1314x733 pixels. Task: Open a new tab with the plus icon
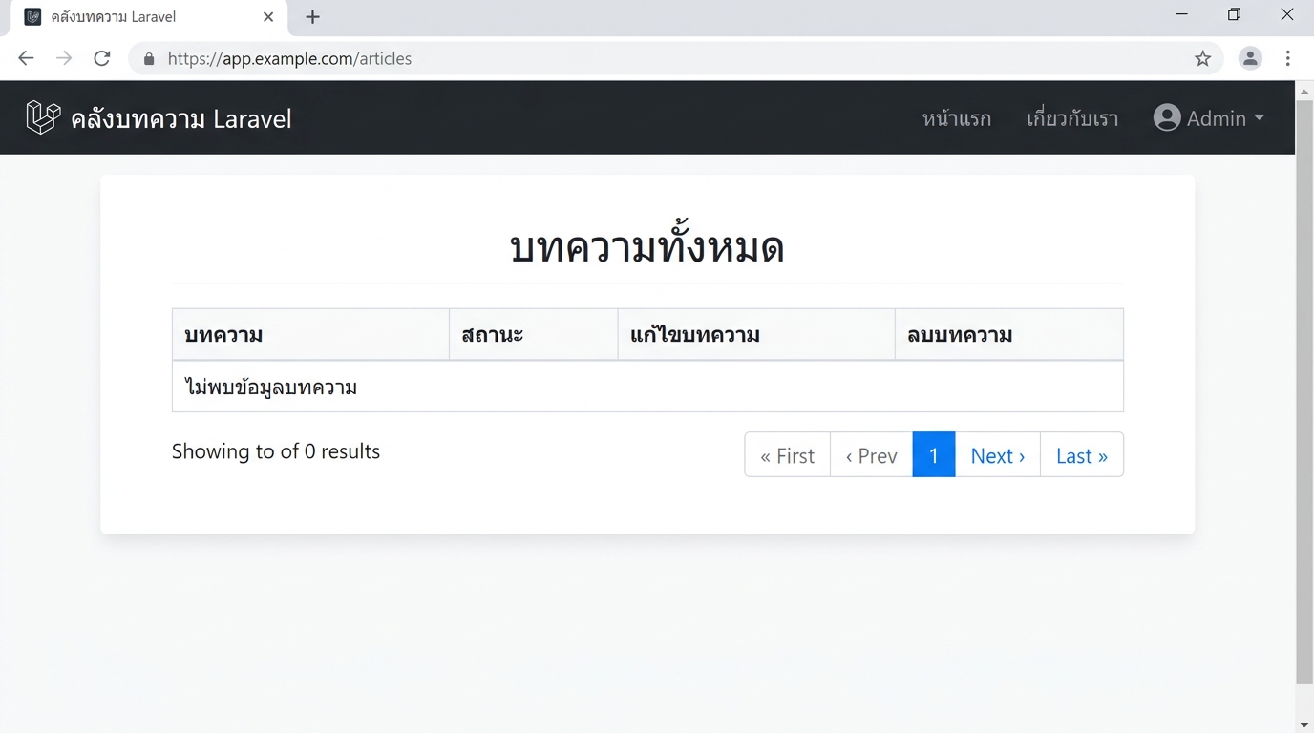coord(312,17)
